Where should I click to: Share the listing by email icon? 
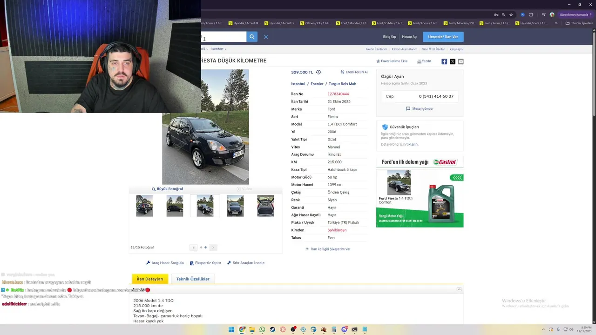point(461,61)
